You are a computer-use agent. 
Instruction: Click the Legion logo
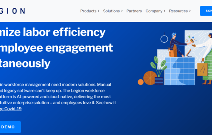(x=13, y=11)
